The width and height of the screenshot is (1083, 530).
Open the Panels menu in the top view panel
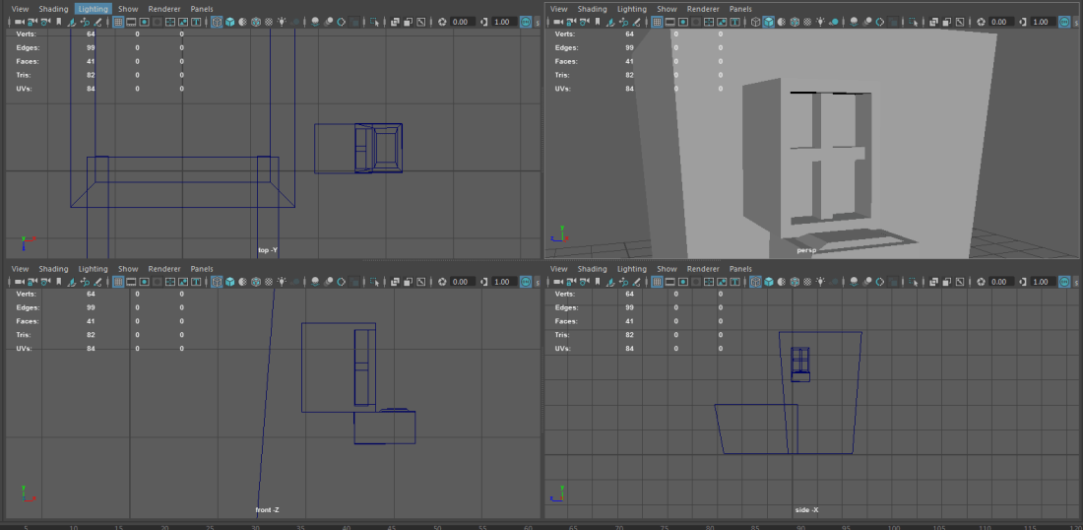click(x=202, y=9)
